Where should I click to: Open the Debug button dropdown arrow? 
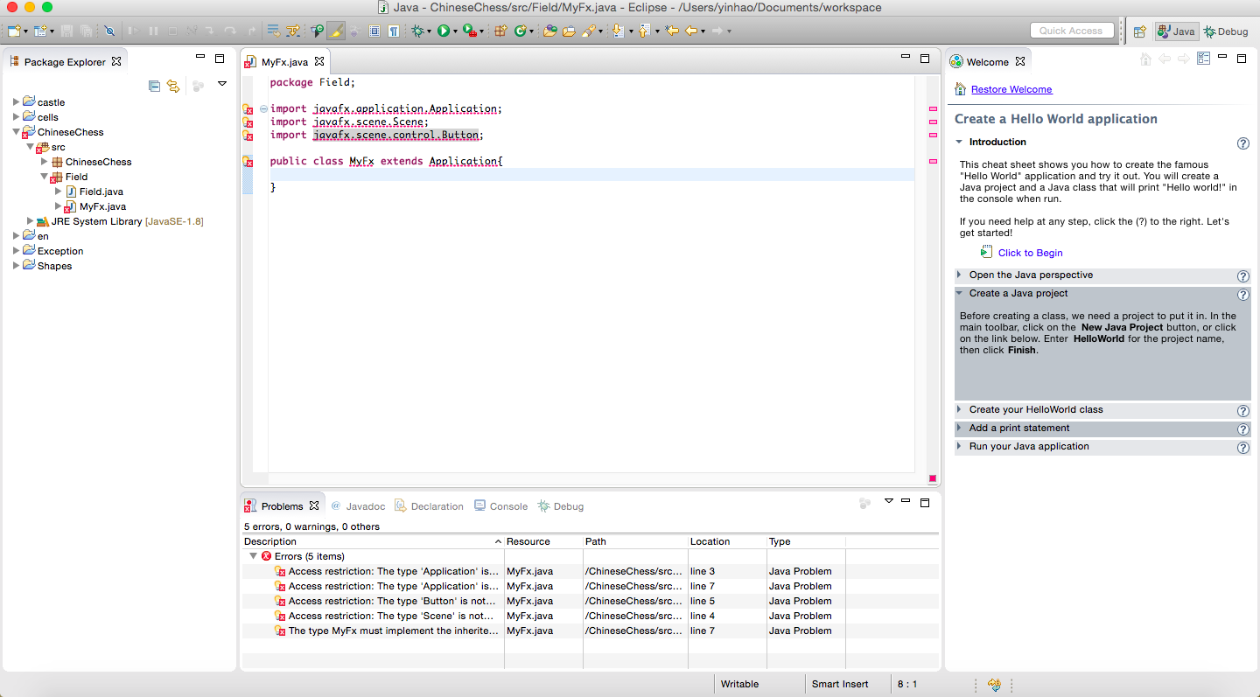(x=430, y=31)
